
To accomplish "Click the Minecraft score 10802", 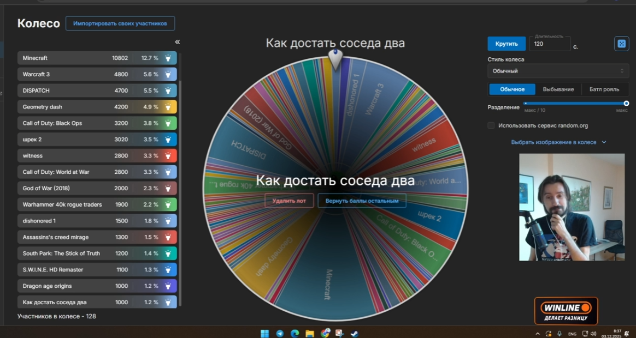I will pyautogui.click(x=120, y=58).
